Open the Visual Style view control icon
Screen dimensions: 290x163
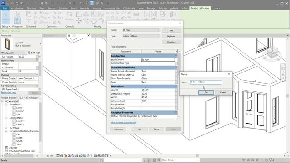[62, 156]
